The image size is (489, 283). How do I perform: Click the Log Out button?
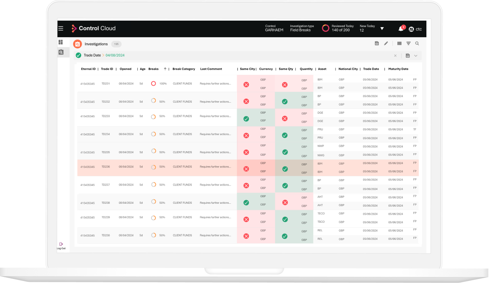(61, 246)
